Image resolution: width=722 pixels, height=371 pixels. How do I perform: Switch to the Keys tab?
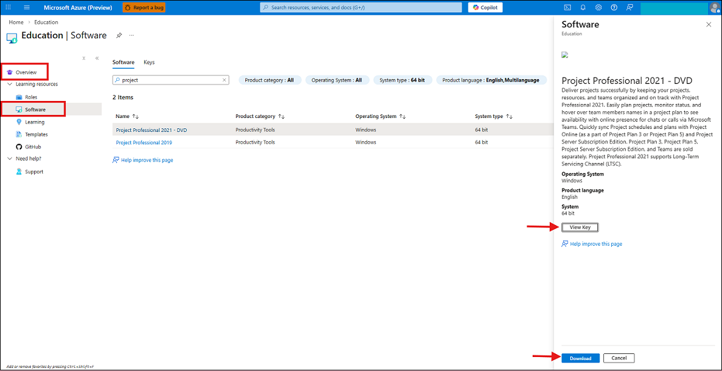tap(149, 62)
